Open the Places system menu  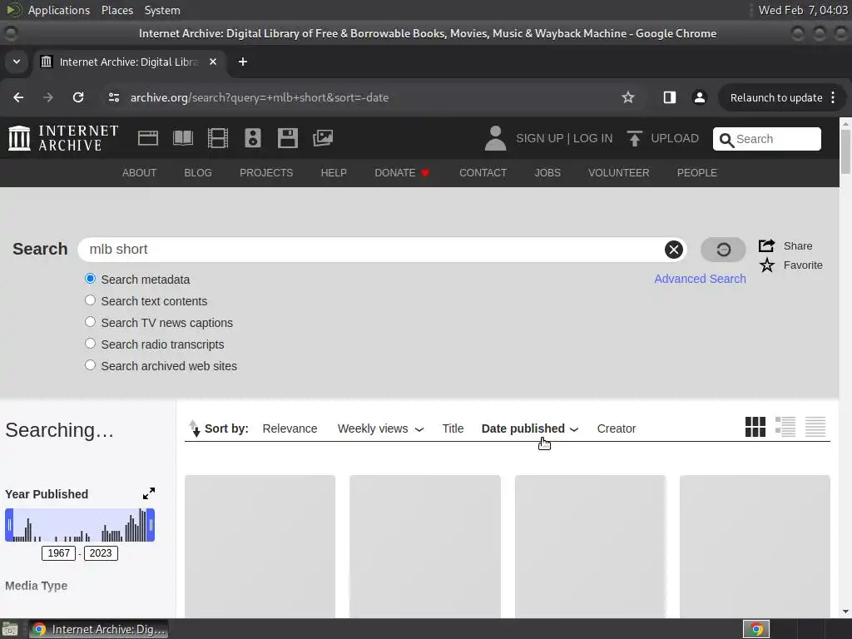(117, 10)
